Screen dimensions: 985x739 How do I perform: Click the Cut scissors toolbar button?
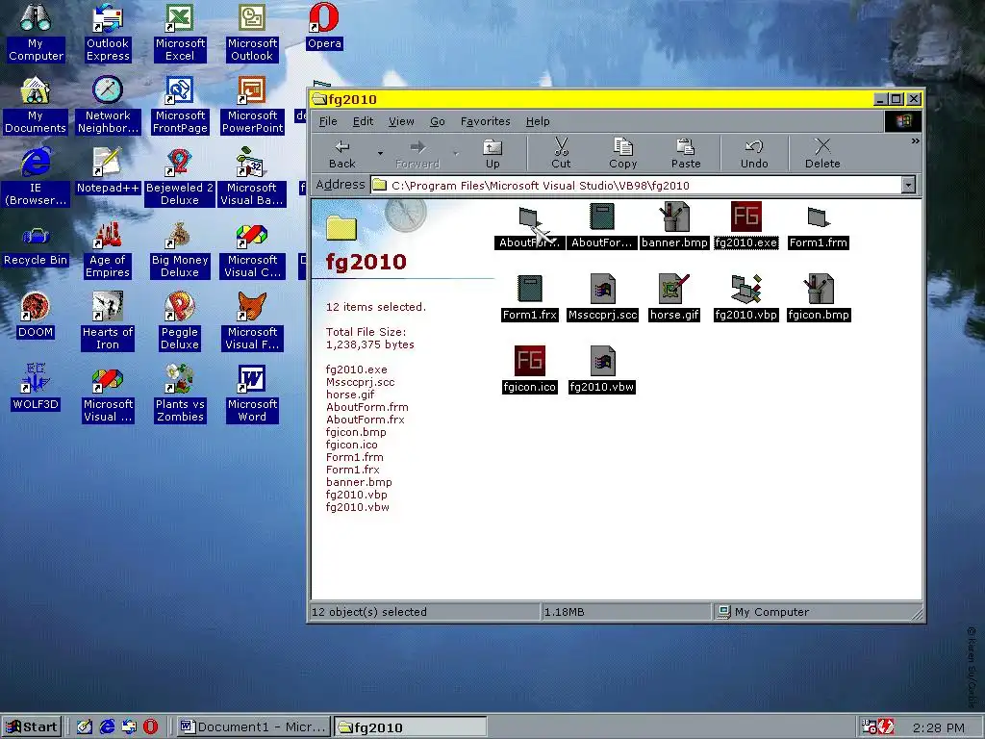(x=561, y=154)
